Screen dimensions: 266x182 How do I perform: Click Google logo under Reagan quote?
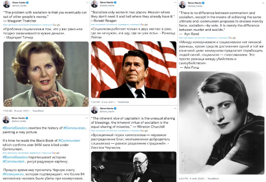click(x=144, y=25)
